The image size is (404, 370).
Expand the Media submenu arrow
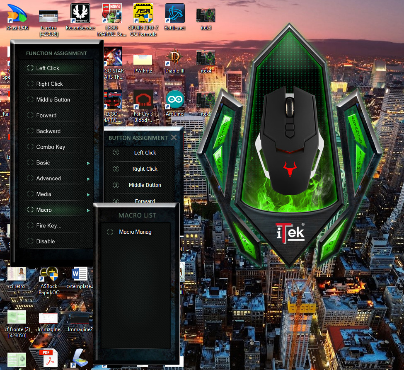[88, 195]
